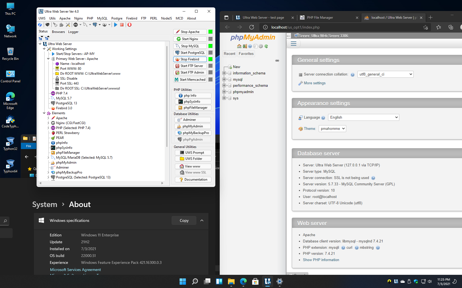This screenshot has width=462, height=288.
Task: Click the broom cleanup icon in UWS toolbar
Action: (x=55, y=25)
